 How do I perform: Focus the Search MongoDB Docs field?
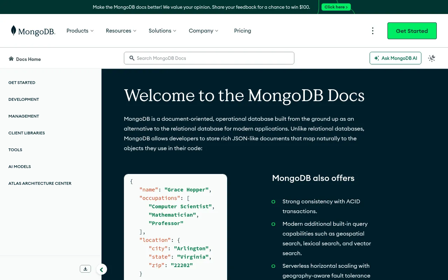209,58
